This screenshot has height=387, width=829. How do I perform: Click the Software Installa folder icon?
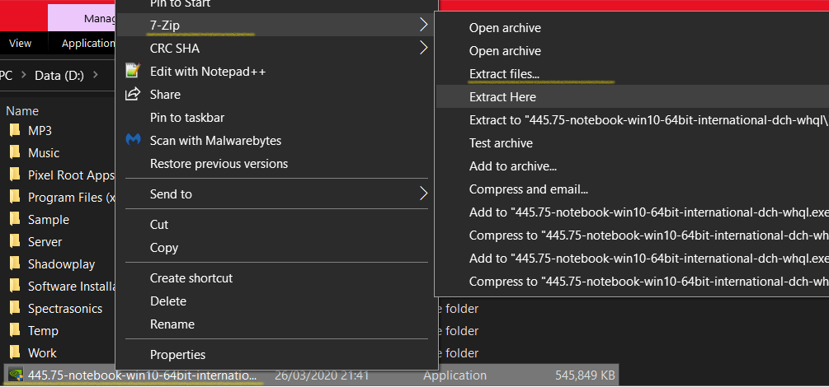tap(15, 287)
